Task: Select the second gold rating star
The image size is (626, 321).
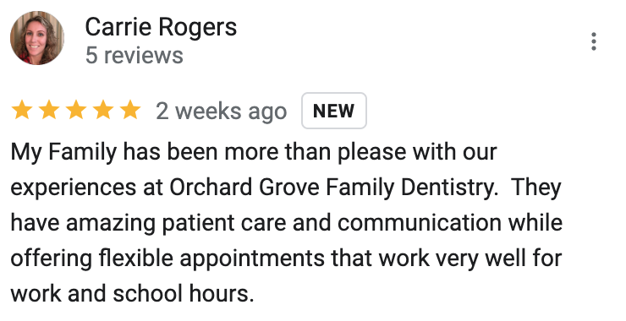Action: point(49,110)
